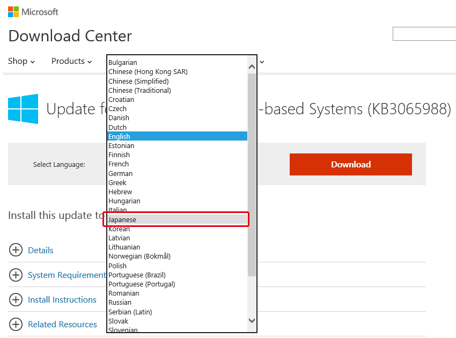The width and height of the screenshot is (456, 338).
Task: Open the Shop menu
Action: (x=21, y=61)
